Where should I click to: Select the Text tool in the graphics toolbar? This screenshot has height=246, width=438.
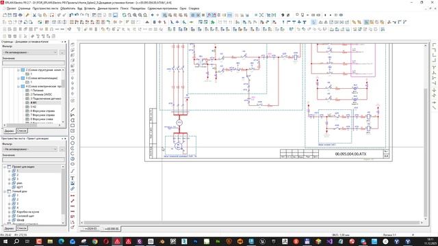pyautogui.click(x=73, y=178)
